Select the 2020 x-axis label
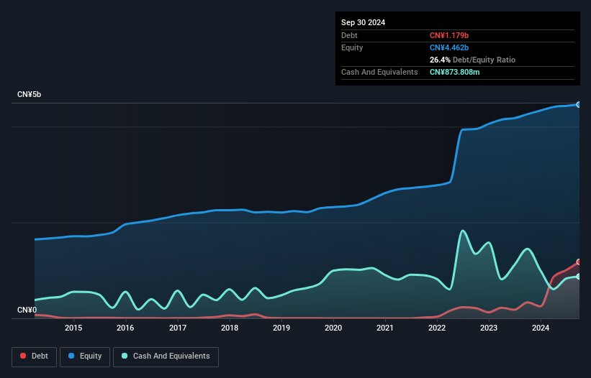The image size is (591, 378). [333, 328]
